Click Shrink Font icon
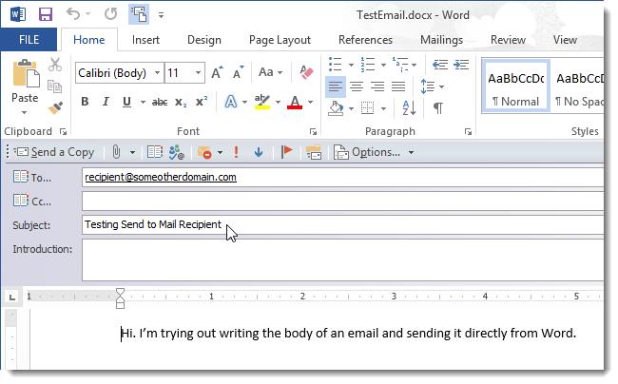This screenshot has height=384, width=618. tap(238, 73)
